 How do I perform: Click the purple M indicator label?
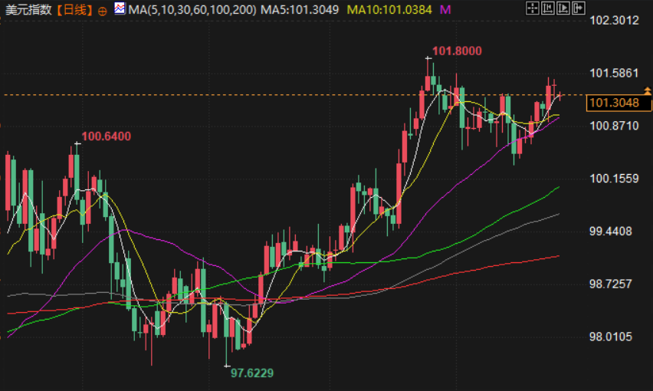(x=445, y=9)
